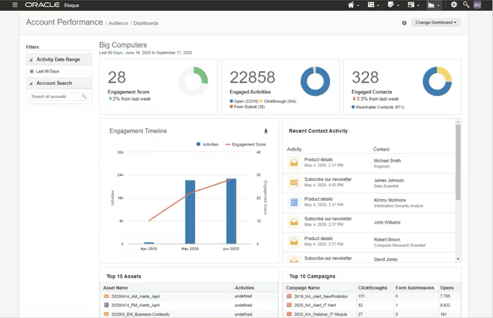Click the blue Open (22319) legend dot
Image resolution: width=493 pixels, height=318 pixels.
click(231, 101)
